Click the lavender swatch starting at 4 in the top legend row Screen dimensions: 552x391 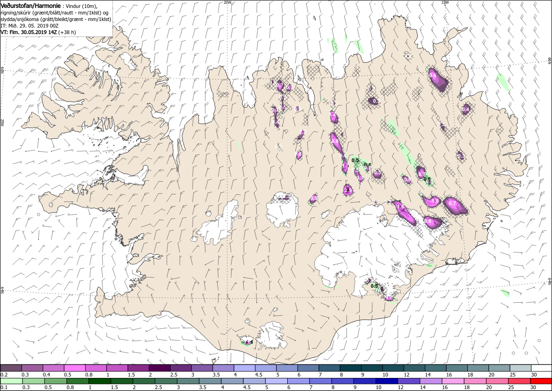244,368
